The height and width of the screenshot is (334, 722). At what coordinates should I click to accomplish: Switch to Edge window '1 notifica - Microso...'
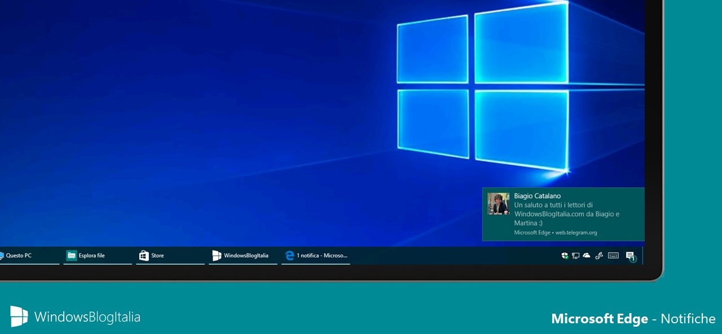(316, 256)
